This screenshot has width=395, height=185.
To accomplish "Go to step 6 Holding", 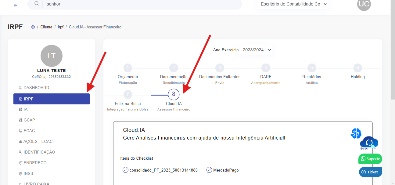I will coord(357,68).
